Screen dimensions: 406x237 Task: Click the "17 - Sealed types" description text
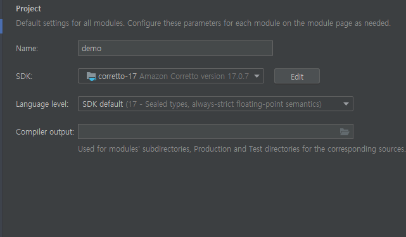224,104
